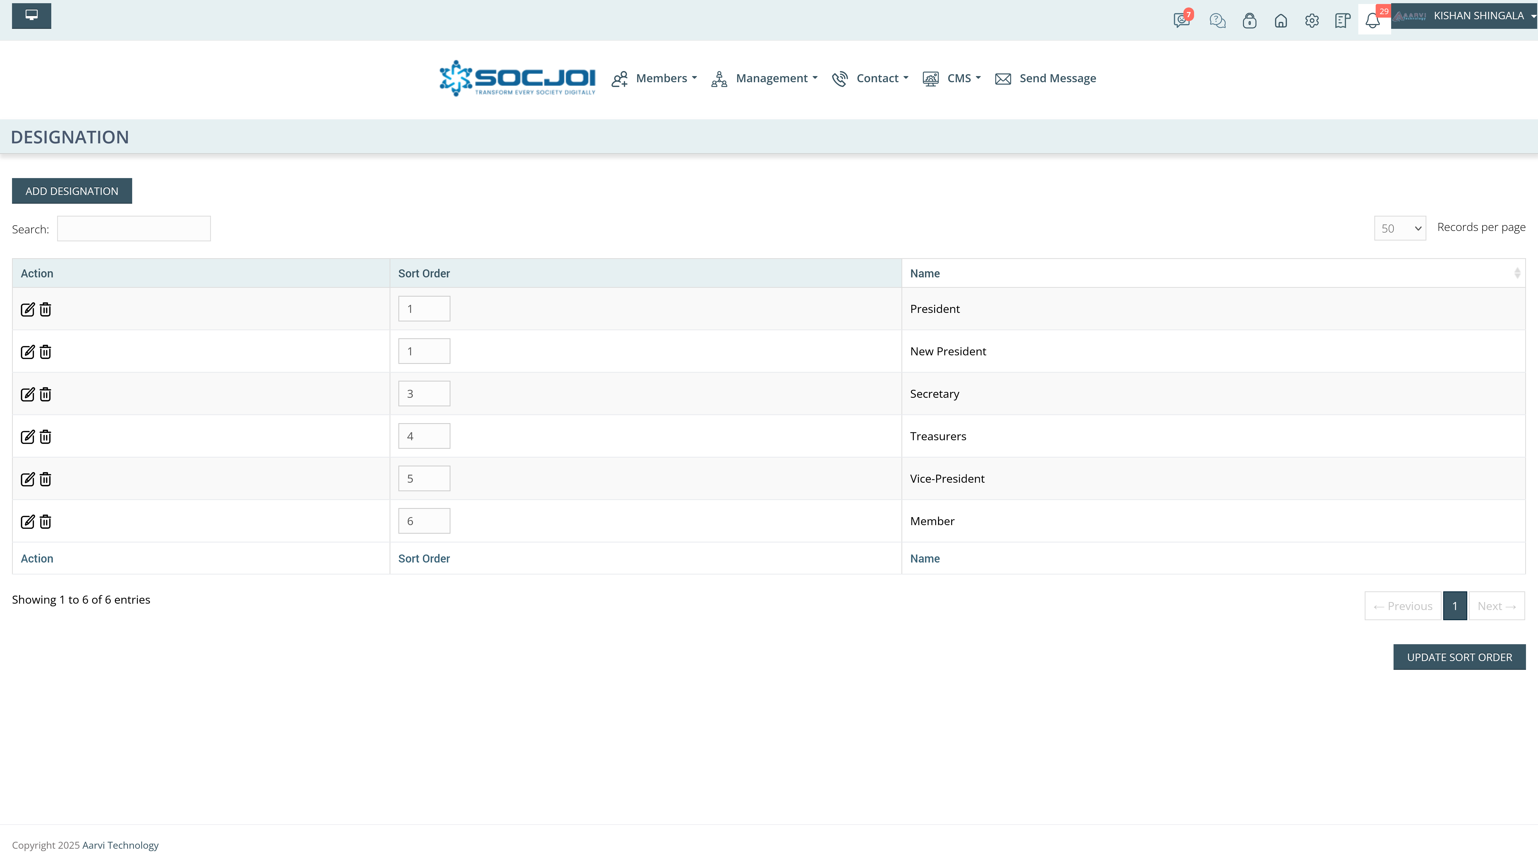This screenshot has height=865, width=1538.
Task: Edit the Secretary designation
Action: click(28, 394)
